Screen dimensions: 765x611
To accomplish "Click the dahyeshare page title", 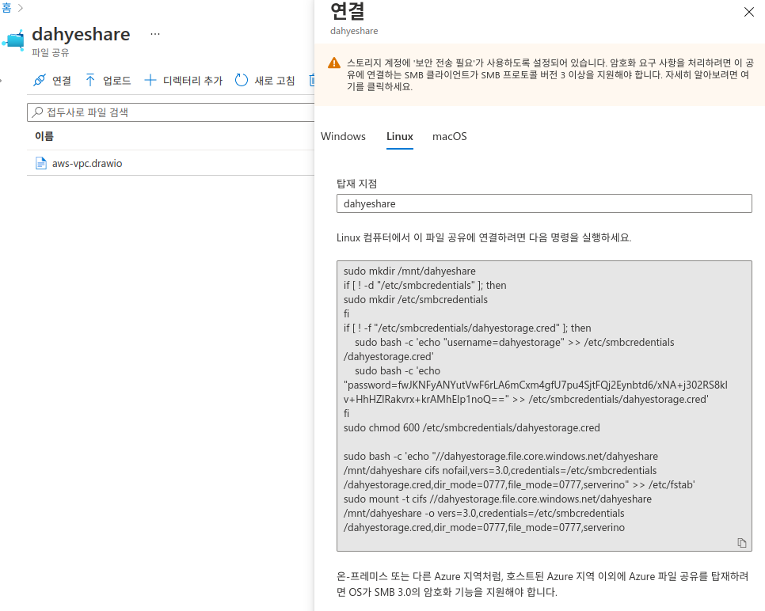I will (81, 34).
